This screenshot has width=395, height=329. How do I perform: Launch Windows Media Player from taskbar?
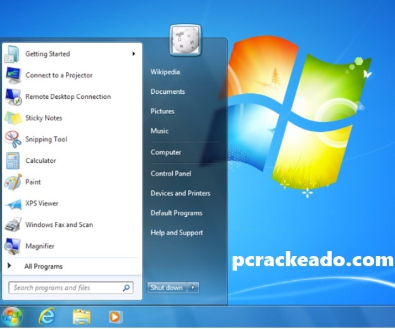[x=115, y=316]
